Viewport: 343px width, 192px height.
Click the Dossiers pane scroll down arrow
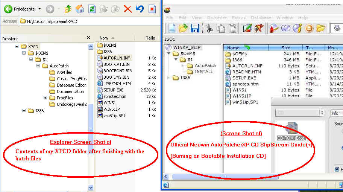[91, 187]
